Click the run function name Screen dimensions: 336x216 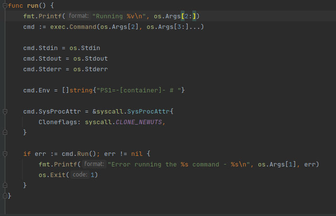tap(33, 6)
